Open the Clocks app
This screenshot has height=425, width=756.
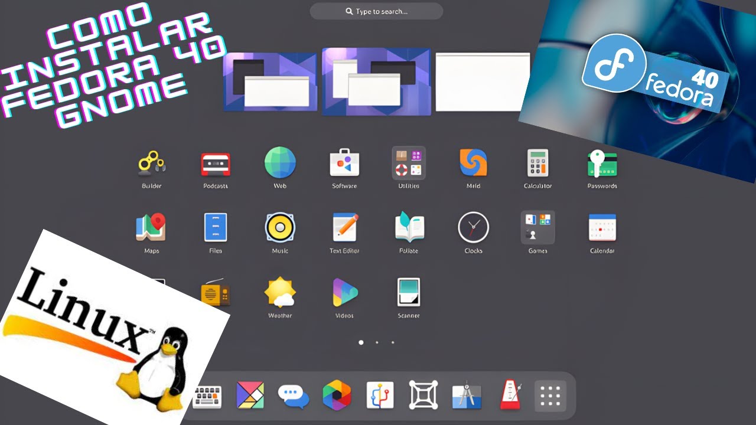[473, 227]
